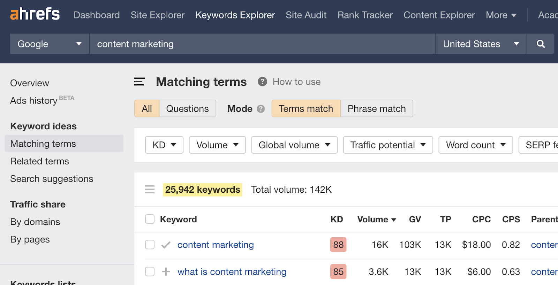Sort by the Volume column header
Image resolution: width=558 pixels, height=285 pixels.
[x=377, y=219]
